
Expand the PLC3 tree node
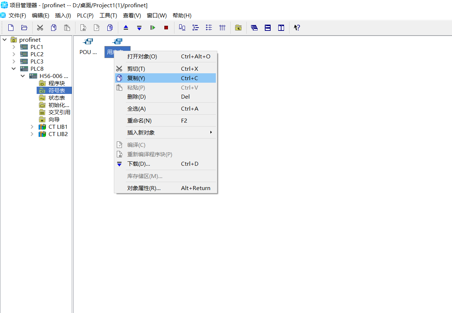pyautogui.click(x=14, y=61)
